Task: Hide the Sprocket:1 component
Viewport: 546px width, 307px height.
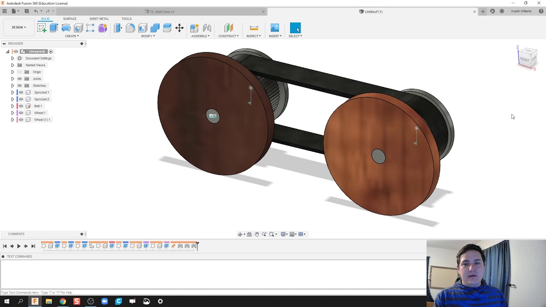Action: click(21, 93)
